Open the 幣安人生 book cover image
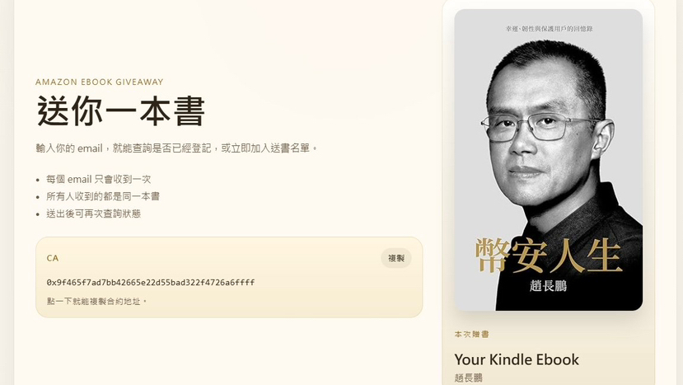 coord(548,160)
